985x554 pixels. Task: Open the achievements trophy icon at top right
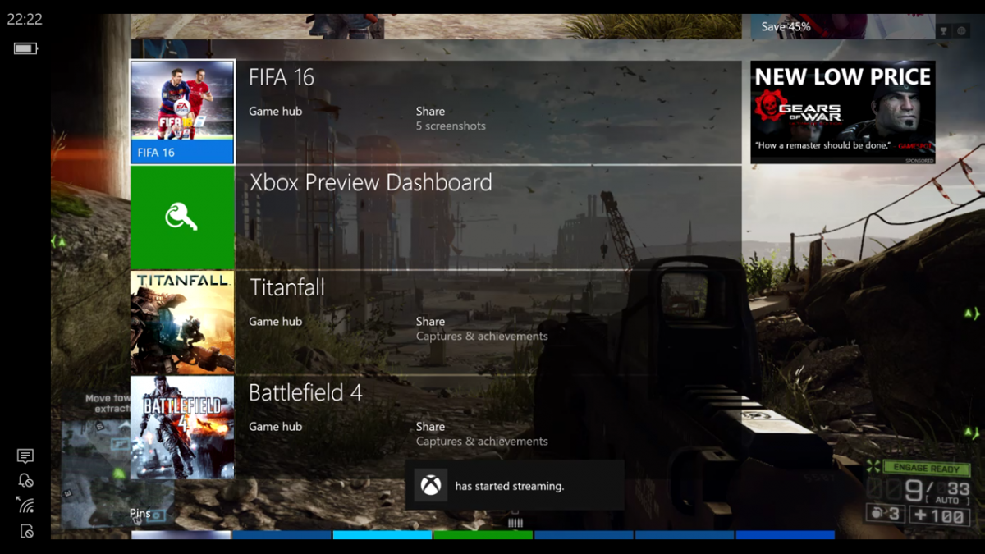click(x=944, y=31)
